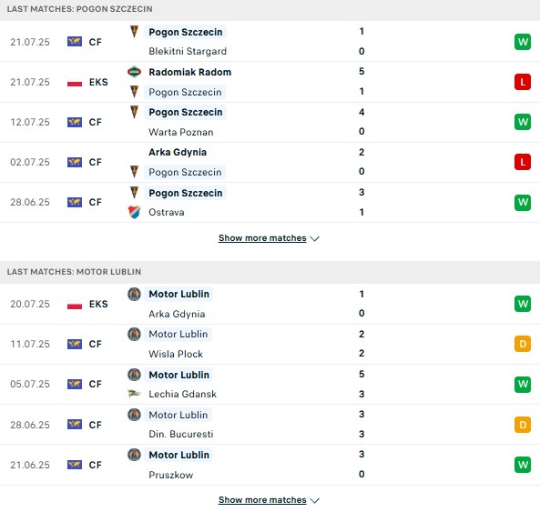Screen dimensions: 540x512
Task: Open the Din. Bucuresti team link
Action: point(181,434)
